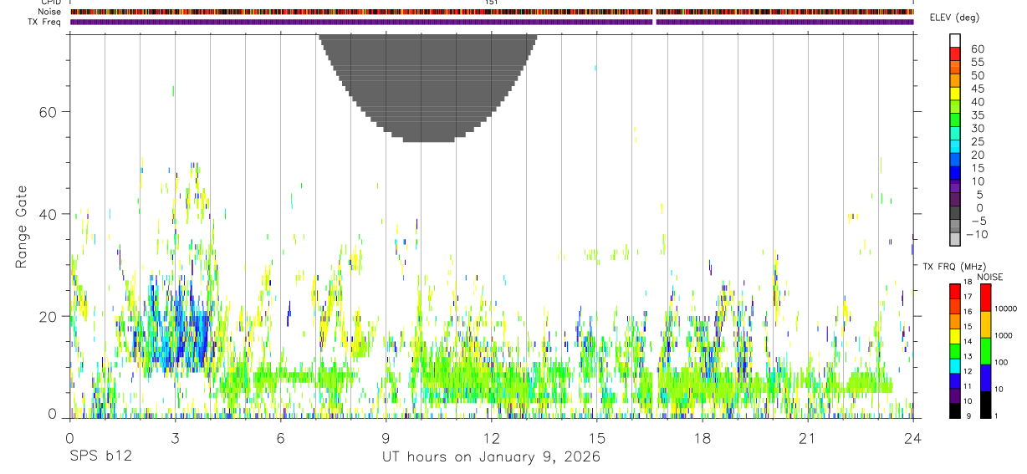Click the black segment of the NOISE color bar
The width and height of the screenshot is (1027, 474).
click(x=985, y=405)
